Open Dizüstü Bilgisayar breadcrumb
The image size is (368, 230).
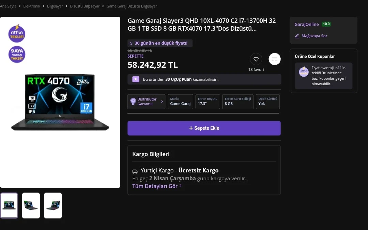point(85,6)
